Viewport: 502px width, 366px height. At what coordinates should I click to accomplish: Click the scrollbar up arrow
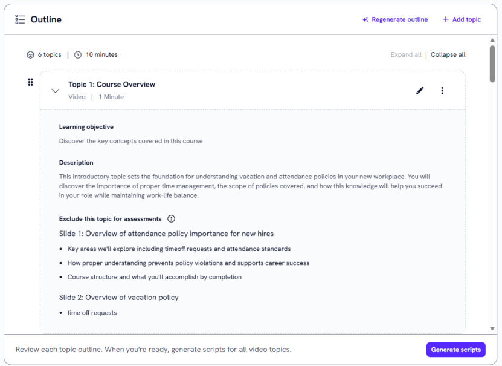(x=492, y=40)
